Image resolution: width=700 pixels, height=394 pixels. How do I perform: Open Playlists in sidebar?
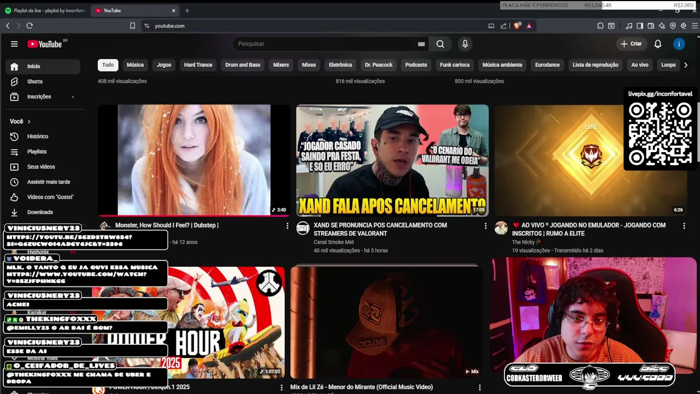[x=43, y=152]
